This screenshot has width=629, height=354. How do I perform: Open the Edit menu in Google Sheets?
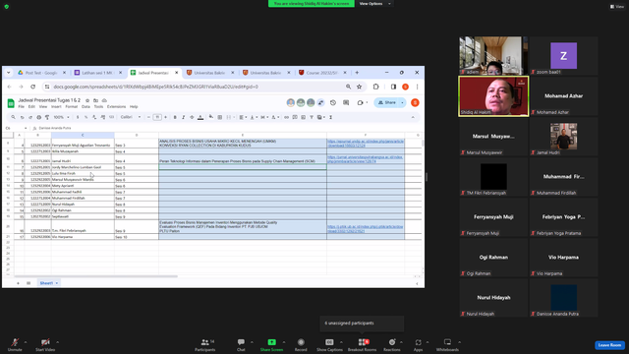tap(31, 107)
